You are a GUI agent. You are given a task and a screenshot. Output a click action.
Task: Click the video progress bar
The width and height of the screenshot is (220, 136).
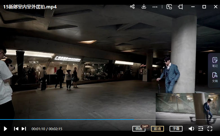coord(85,119)
